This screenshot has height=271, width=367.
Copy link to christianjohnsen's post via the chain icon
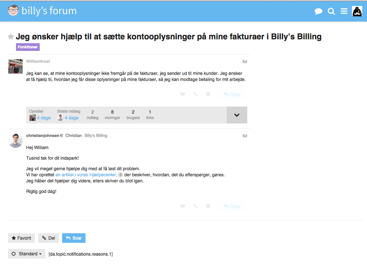click(x=195, y=206)
